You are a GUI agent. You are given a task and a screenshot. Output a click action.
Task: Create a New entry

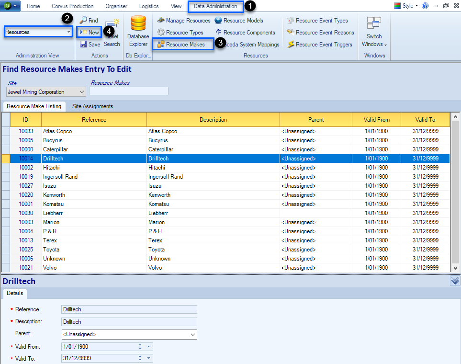tap(90, 32)
